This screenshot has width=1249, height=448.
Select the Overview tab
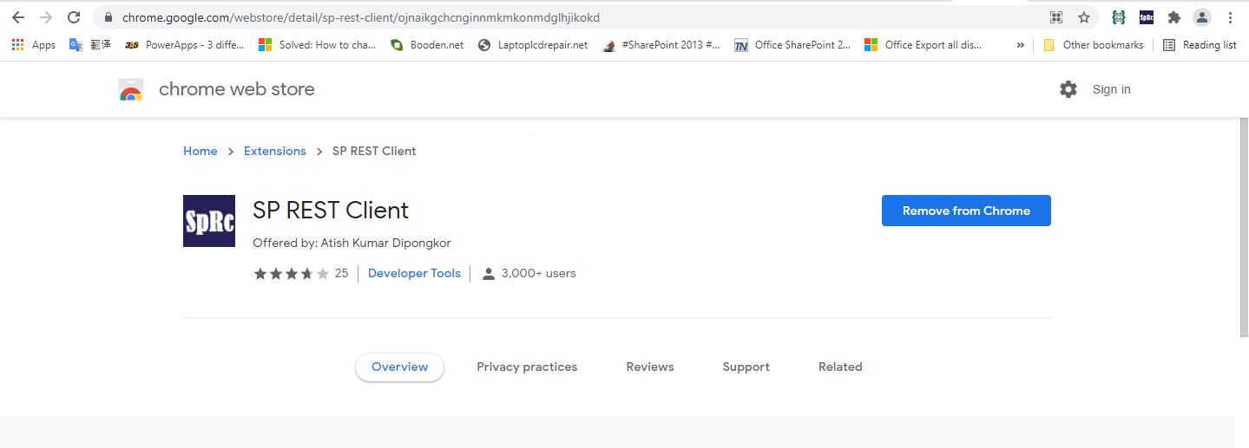pos(399,367)
